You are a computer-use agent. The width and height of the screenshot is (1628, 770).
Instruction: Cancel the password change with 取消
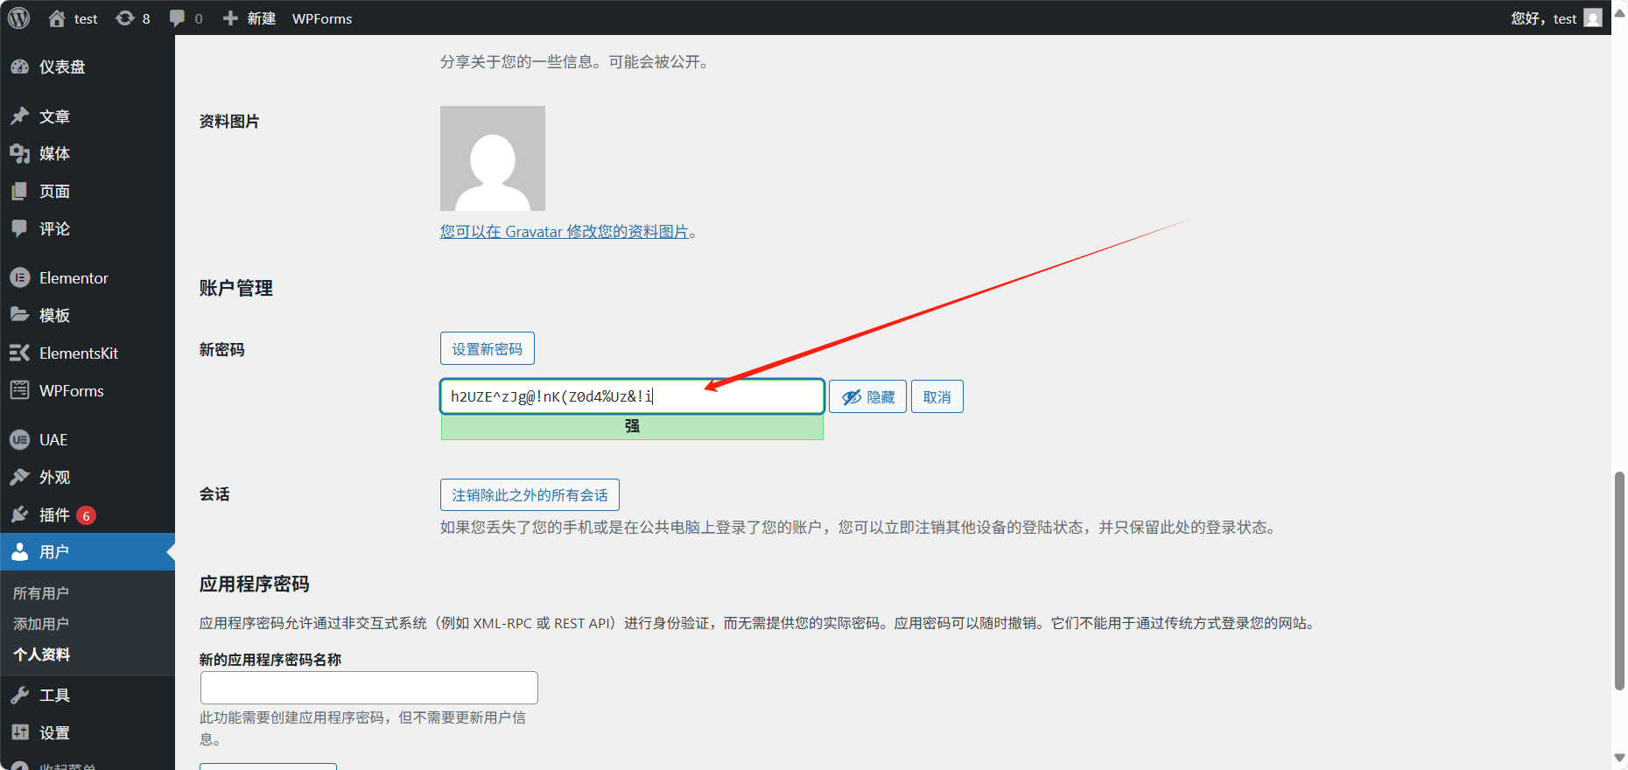point(937,397)
